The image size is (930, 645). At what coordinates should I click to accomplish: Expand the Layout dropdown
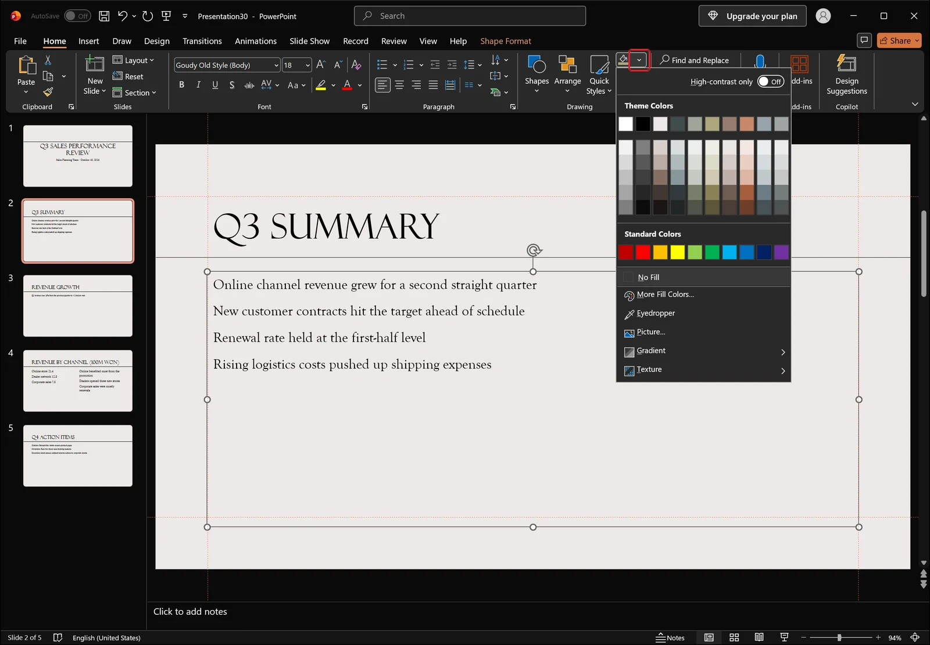tap(133, 60)
